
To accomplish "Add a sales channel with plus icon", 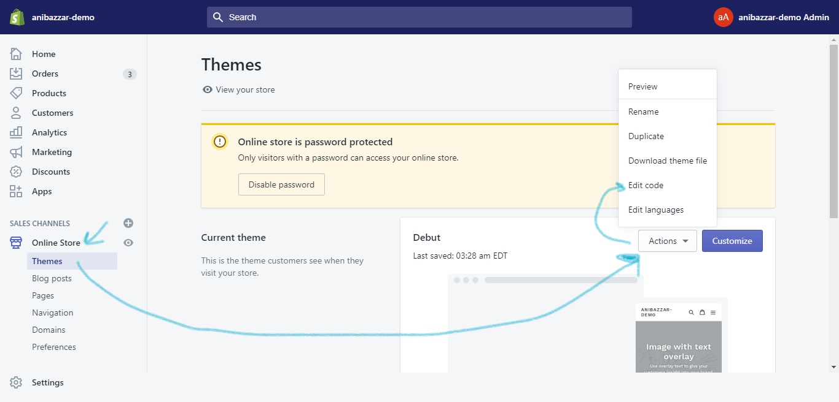I will click(x=128, y=223).
